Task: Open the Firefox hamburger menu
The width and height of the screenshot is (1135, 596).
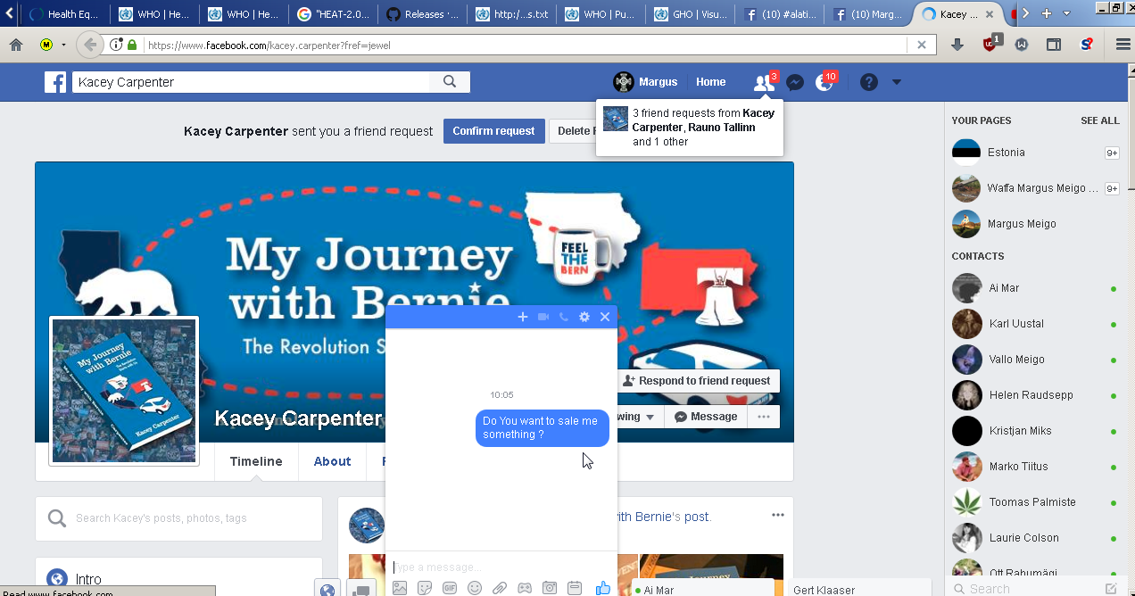Action: (x=1123, y=45)
